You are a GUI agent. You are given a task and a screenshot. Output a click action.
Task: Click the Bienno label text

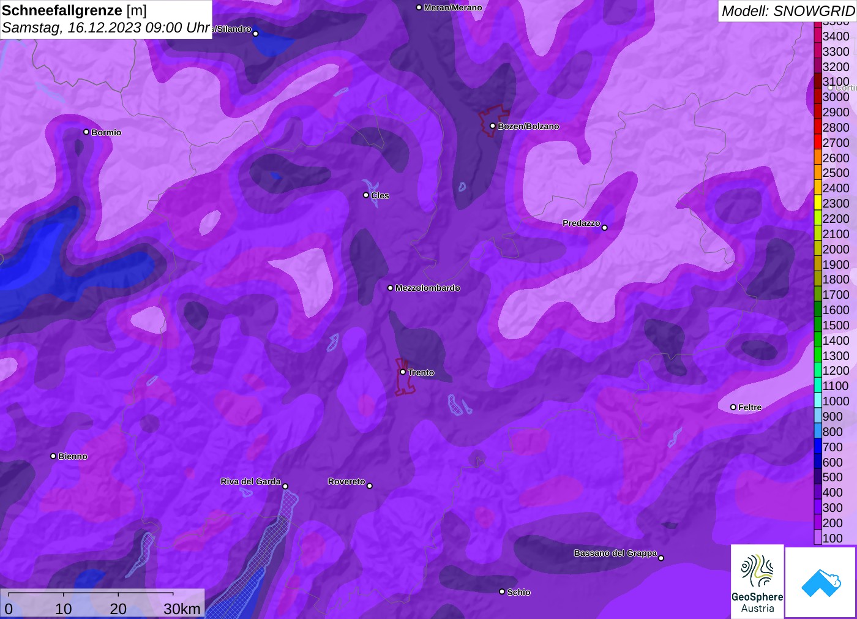[73, 456]
